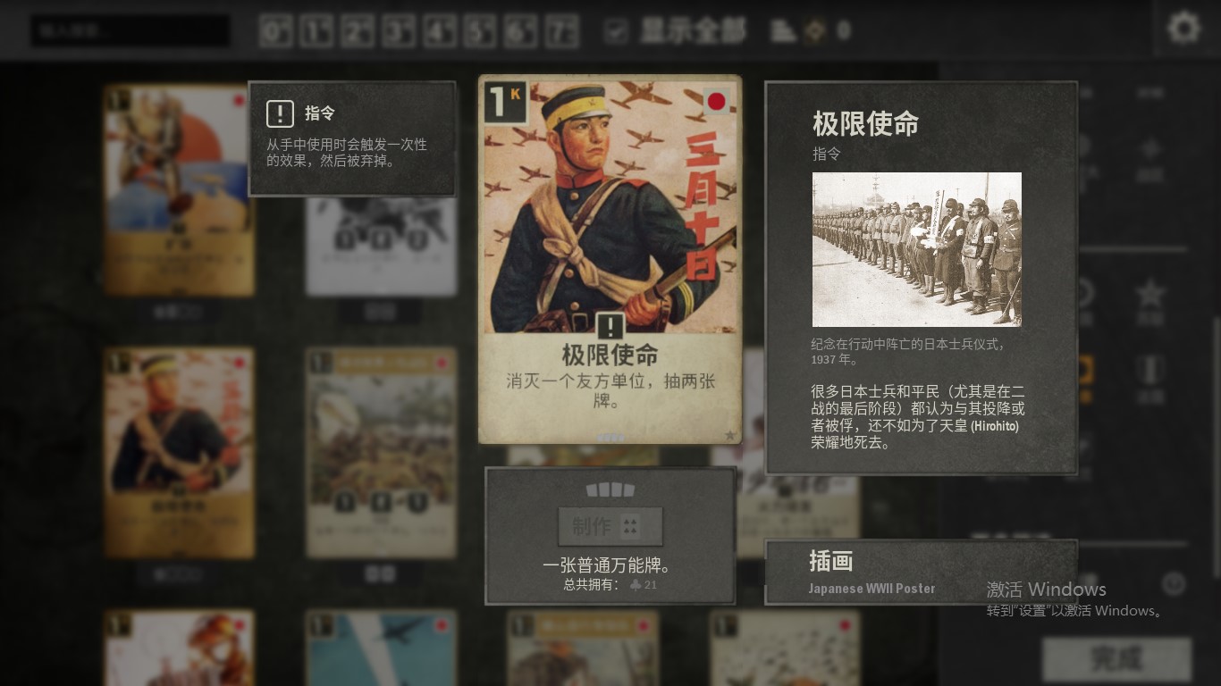Screen dimensions: 1221x686
Task: Click the Japanese WWII Poster illustration label
Action: click(x=872, y=589)
